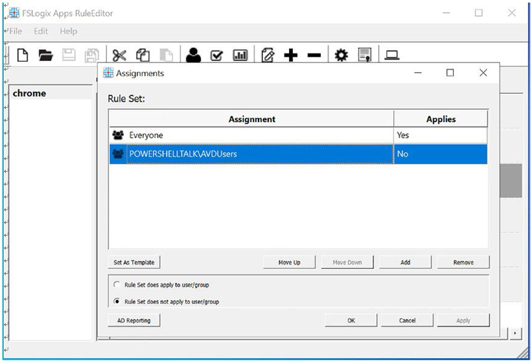Image resolution: width=531 pixels, height=362 pixels.
Task: Minimize the Assignments dialog
Action: point(418,73)
